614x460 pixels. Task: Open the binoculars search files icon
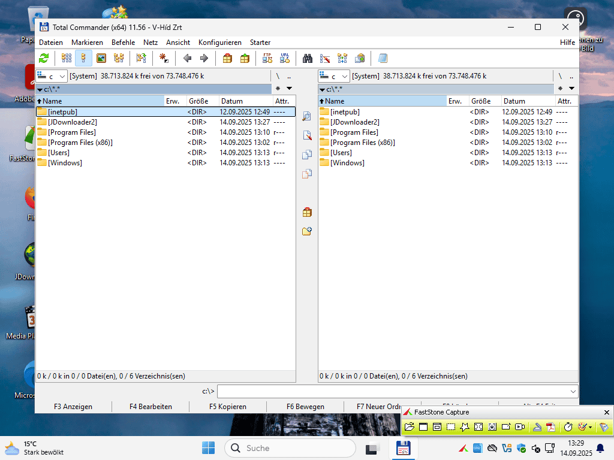(x=308, y=58)
